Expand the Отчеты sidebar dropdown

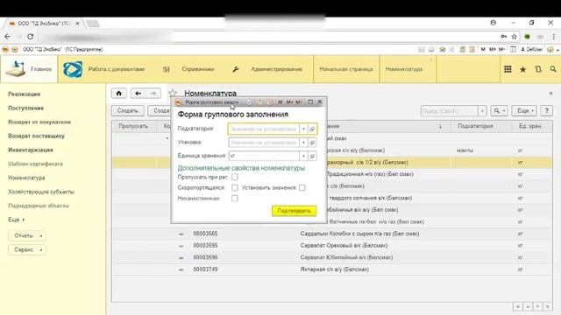point(27,235)
